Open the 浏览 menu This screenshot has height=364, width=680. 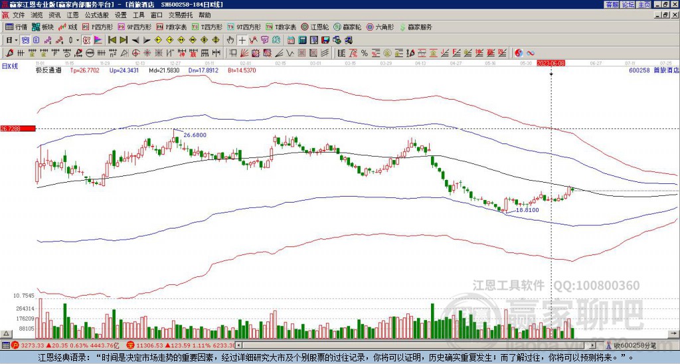pyautogui.click(x=37, y=15)
